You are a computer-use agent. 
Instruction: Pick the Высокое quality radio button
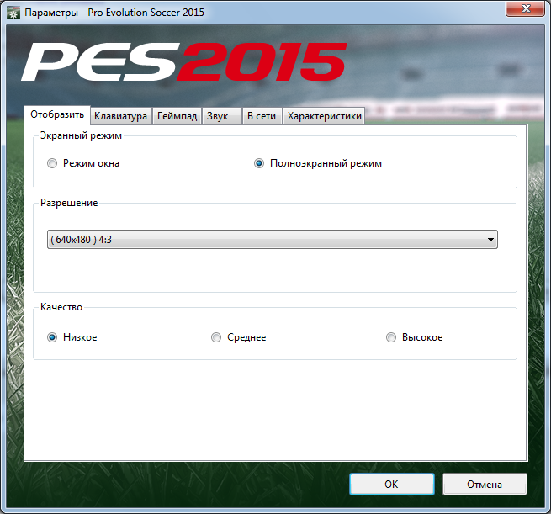pyautogui.click(x=391, y=337)
